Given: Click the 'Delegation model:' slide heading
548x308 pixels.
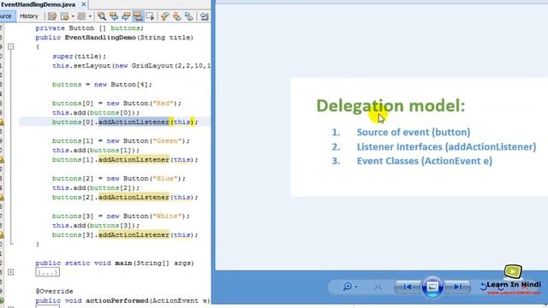Looking at the screenshot, I should point(390,105).
